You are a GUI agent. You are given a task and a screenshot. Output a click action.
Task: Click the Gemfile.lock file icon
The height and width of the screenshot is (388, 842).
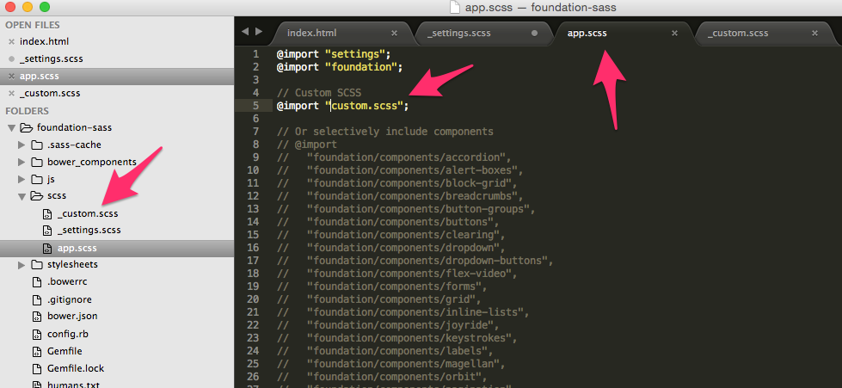pyautogui.click(x=36, y=369)
